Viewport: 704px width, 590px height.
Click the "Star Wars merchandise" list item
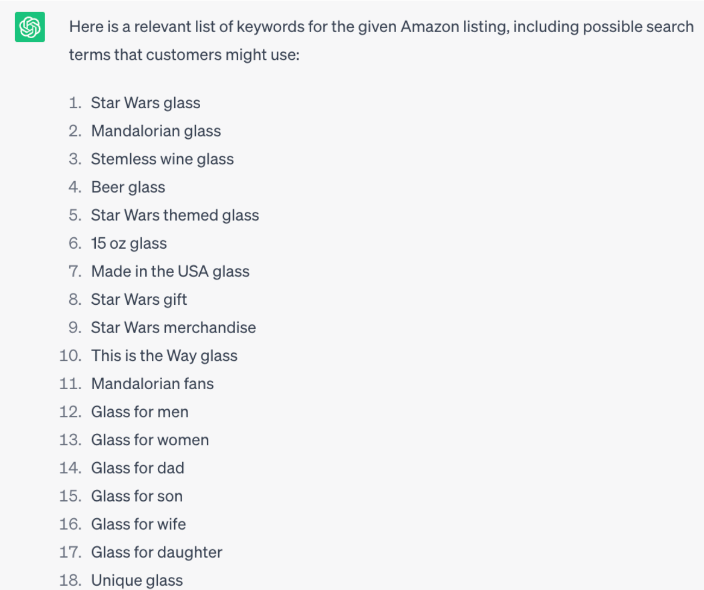[173, 327]
